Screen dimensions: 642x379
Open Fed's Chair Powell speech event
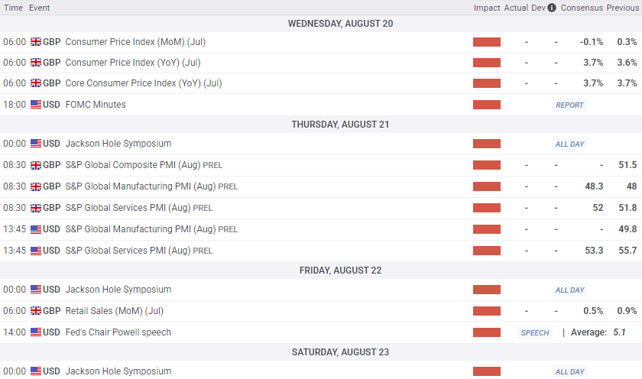click(x=118, y=332)
